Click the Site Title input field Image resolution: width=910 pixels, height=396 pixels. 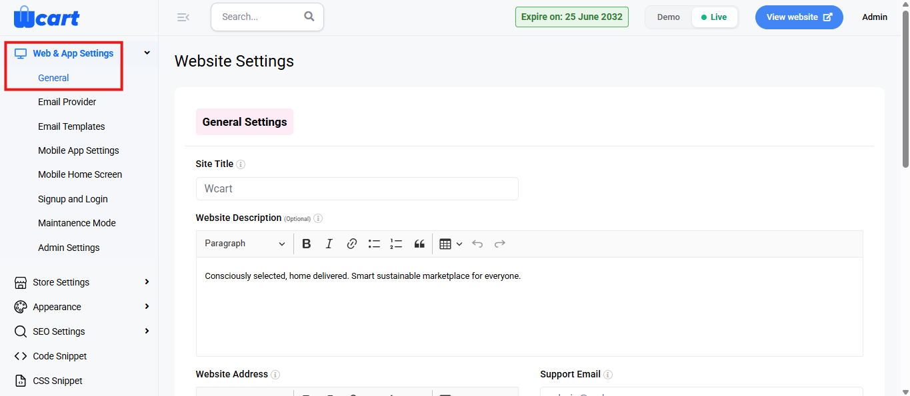point(357,188)
